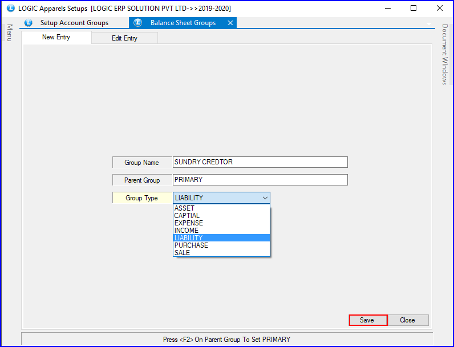The image size is (454, 347).
Task: Open the Edit Entry tab
Action: point(124,38)
